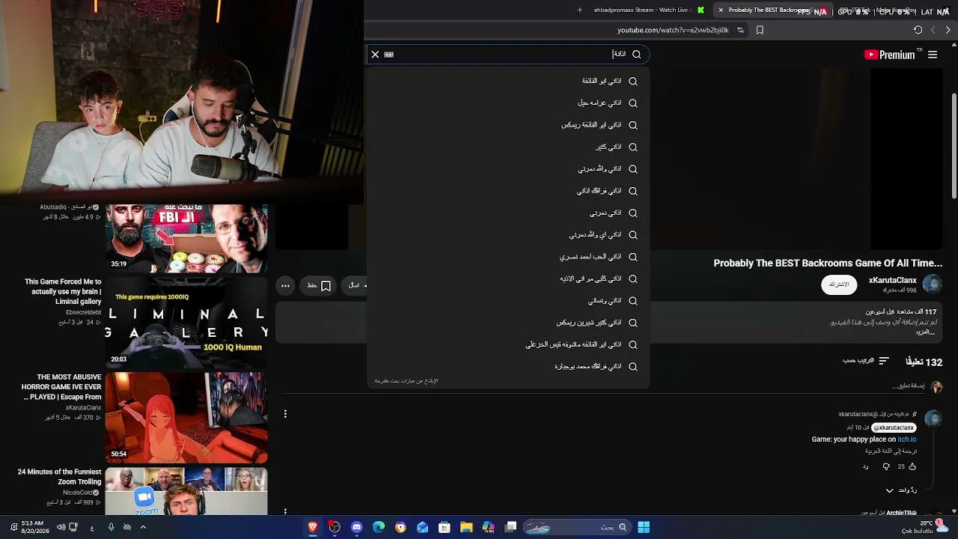Open the Zoom Trolling video thumbnail

pos(186,491)
